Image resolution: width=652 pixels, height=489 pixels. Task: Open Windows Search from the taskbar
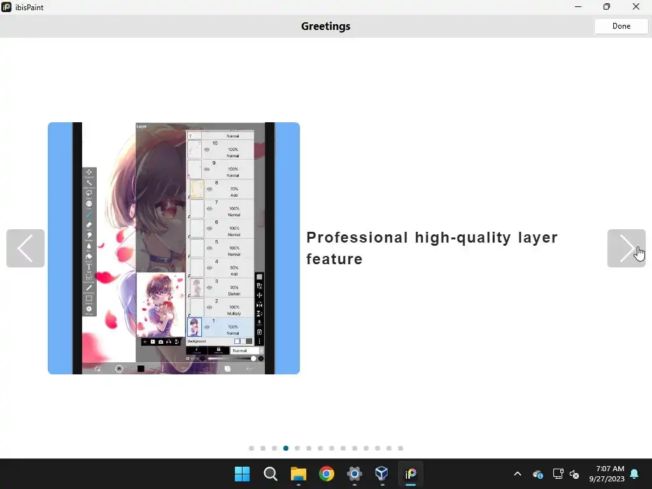click(270, 474)
